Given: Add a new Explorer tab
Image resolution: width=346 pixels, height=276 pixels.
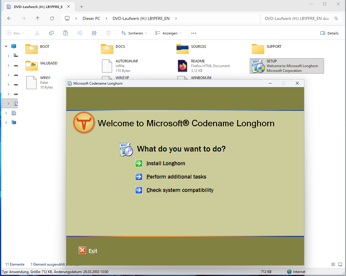Looking at the screenshot, I should [x=82, y=7].
